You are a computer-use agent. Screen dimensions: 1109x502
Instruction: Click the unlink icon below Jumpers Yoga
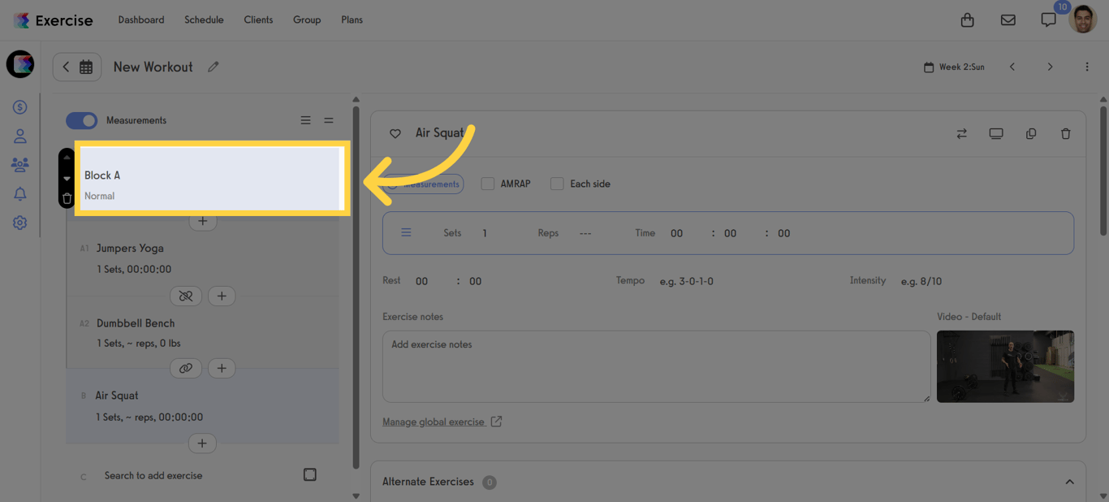(x=186, y=296)
